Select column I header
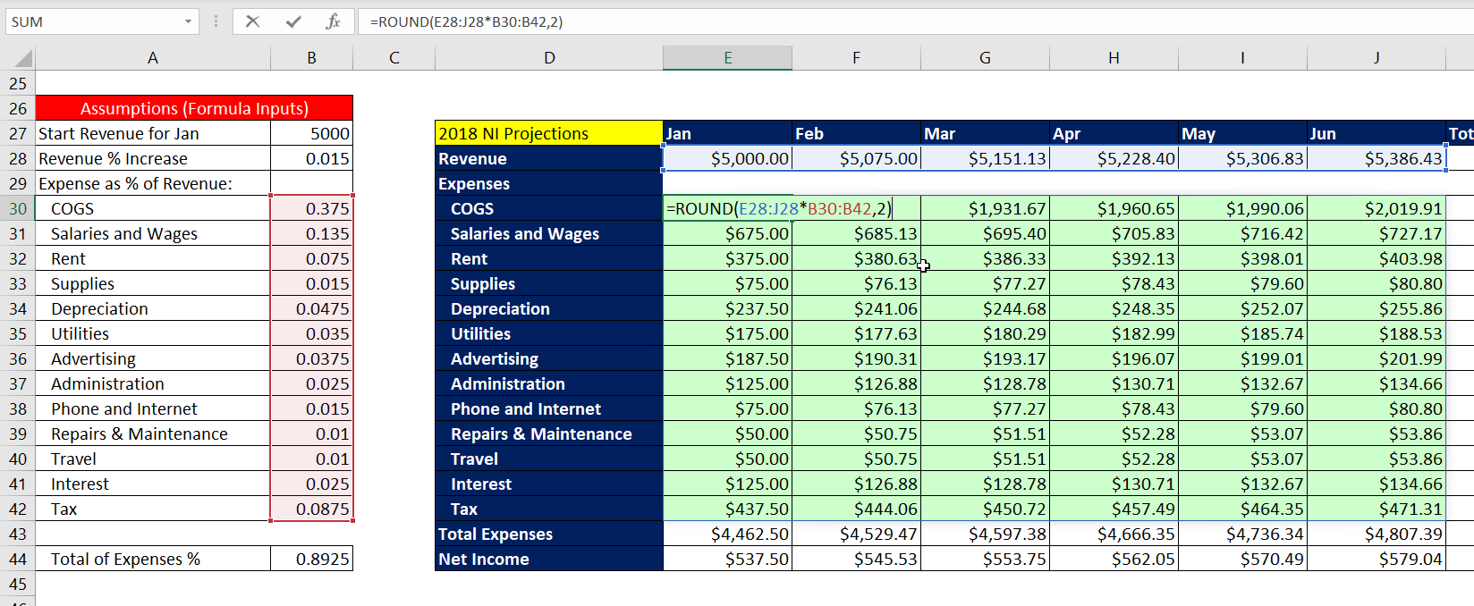Screen dimensions: 1474x606 click(x=1242, y=58)
